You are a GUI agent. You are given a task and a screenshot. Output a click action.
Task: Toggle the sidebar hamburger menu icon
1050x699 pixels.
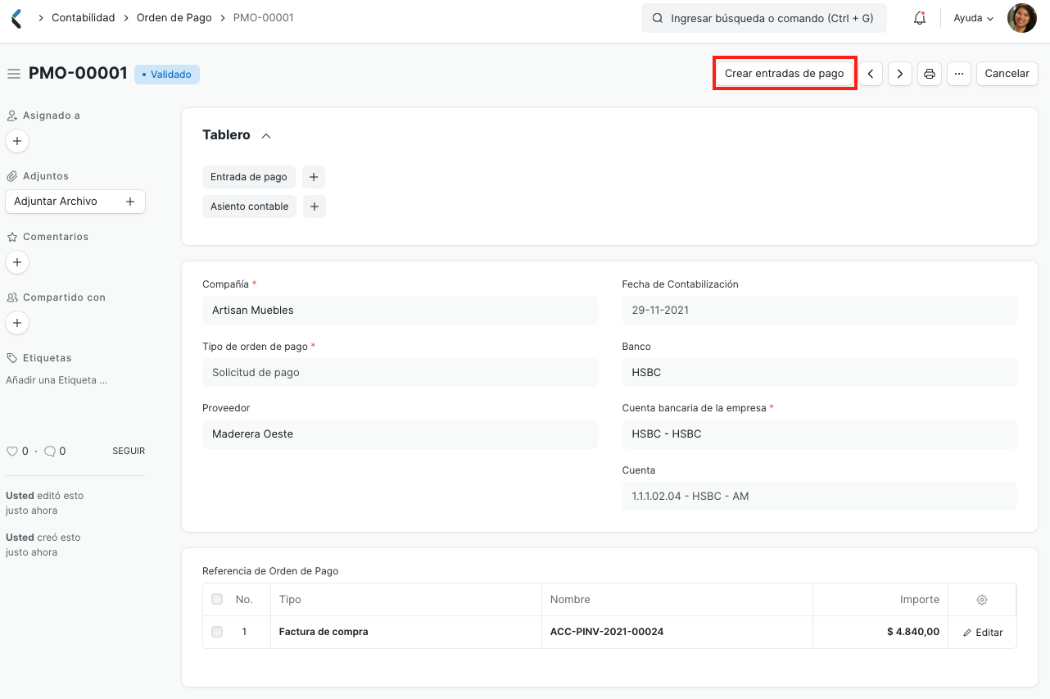[x=13, y=74]
